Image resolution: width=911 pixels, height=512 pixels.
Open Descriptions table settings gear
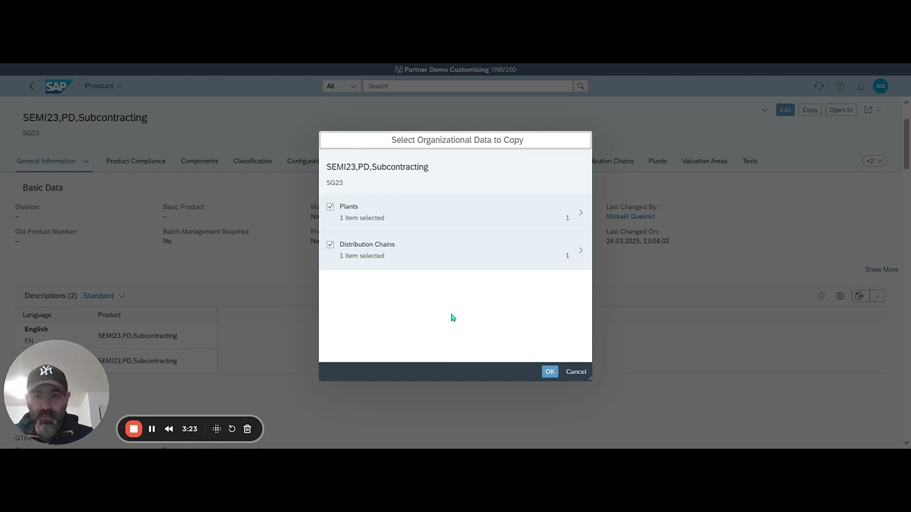click(x=840, y=296)
